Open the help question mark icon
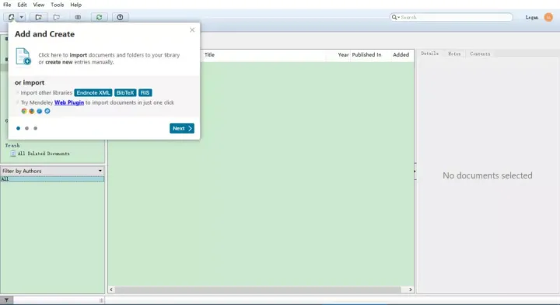This screenshot has height=305, width=560. 120,17
